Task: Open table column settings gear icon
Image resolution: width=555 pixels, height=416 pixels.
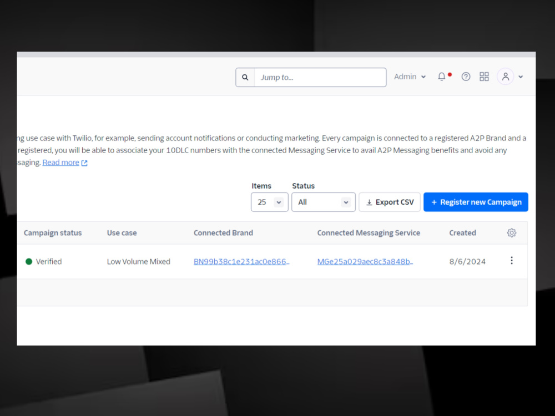Action: [x=512, y=233]
